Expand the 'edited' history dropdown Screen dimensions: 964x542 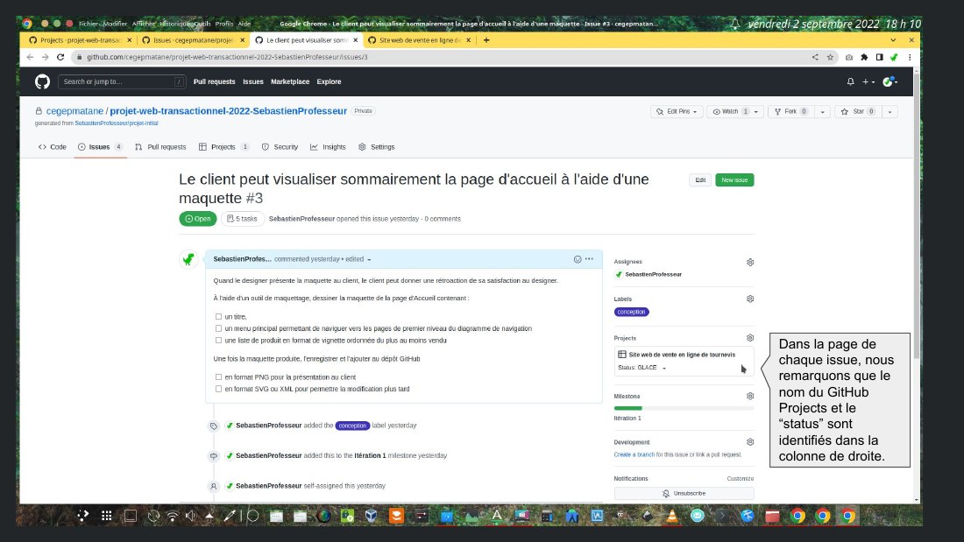tap(358, 259)
